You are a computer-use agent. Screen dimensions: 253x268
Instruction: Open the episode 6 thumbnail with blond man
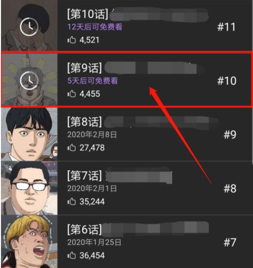tap(29, 241)
